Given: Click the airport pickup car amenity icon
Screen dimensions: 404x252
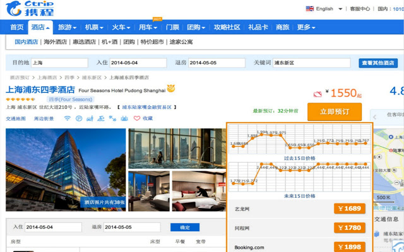Looking at the screenshot, I should pos(90,118).
